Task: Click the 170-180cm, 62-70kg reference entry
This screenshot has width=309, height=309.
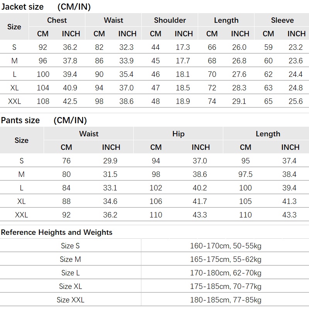Action: (x=226, y=273)
